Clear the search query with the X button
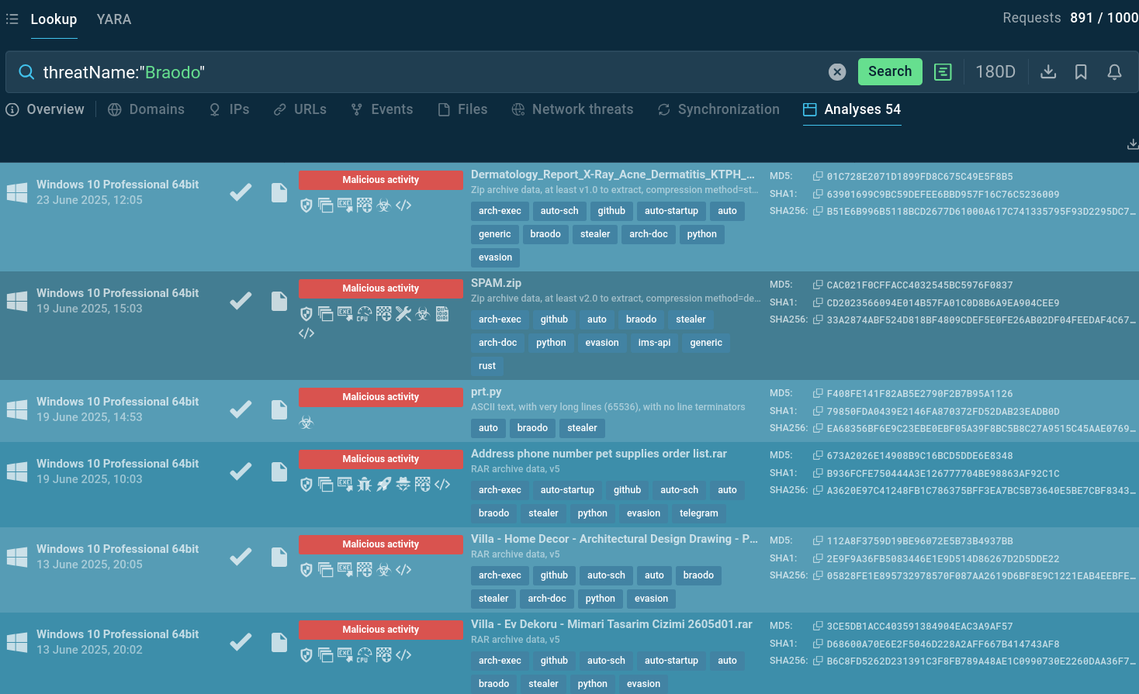Image resolution: width=1139 pixels, height=694 pixels. click(x=837, y=71)
